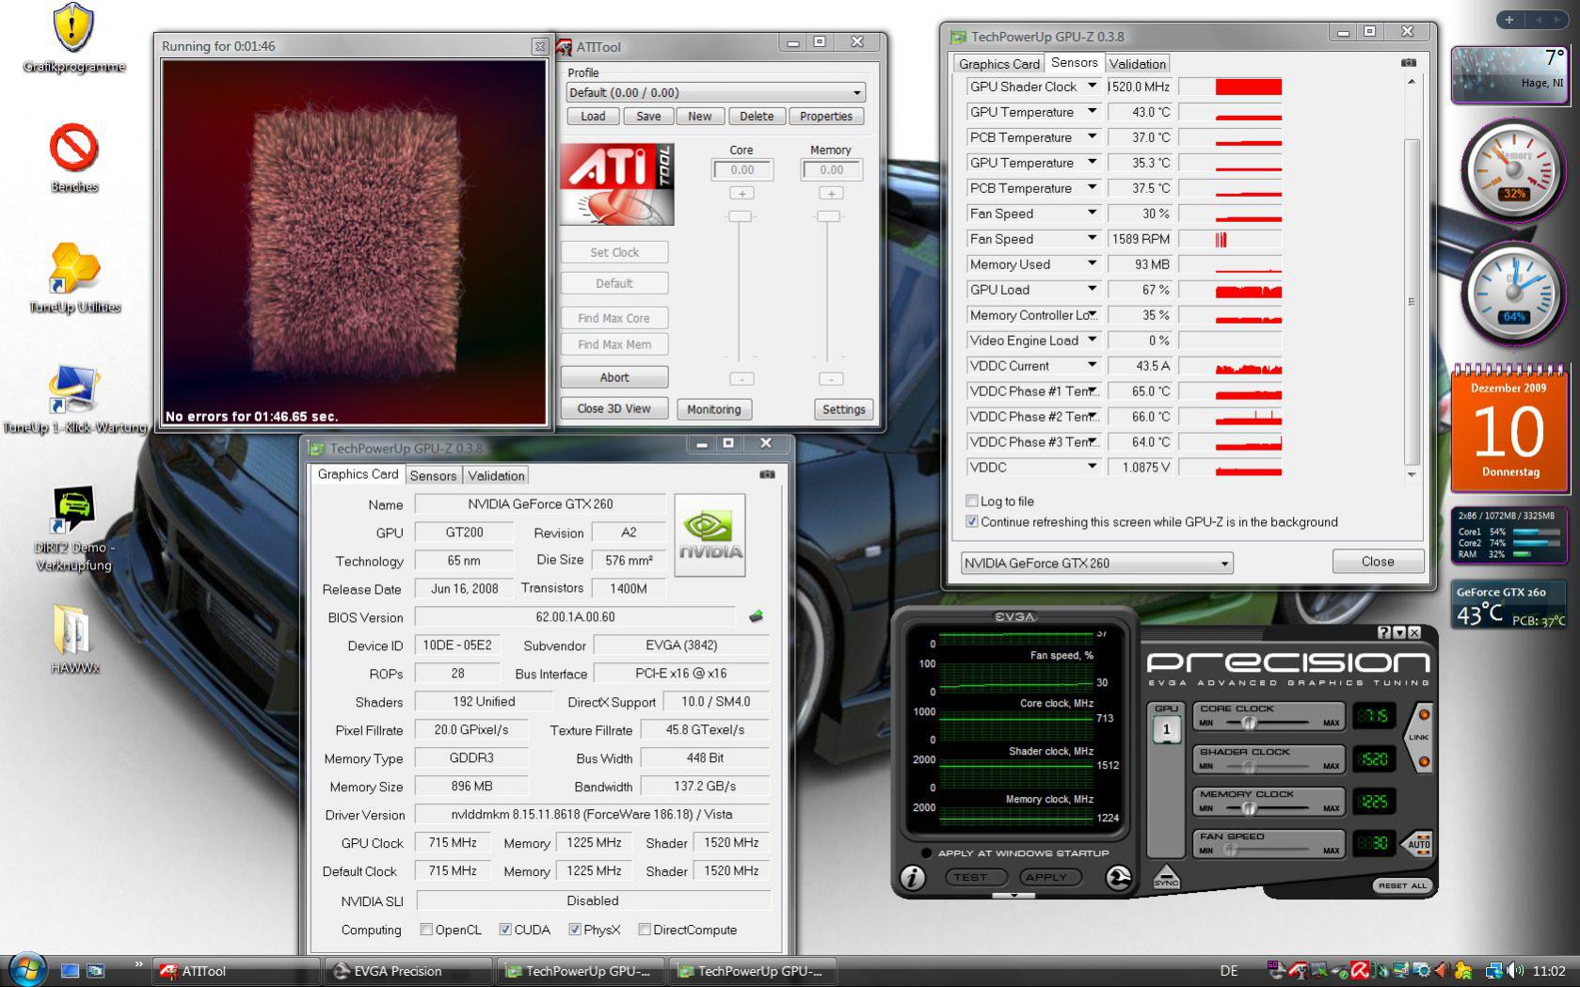Open Monitoring in ATITool
Viewport: 1580px width, 987px height.
[713, 409]
